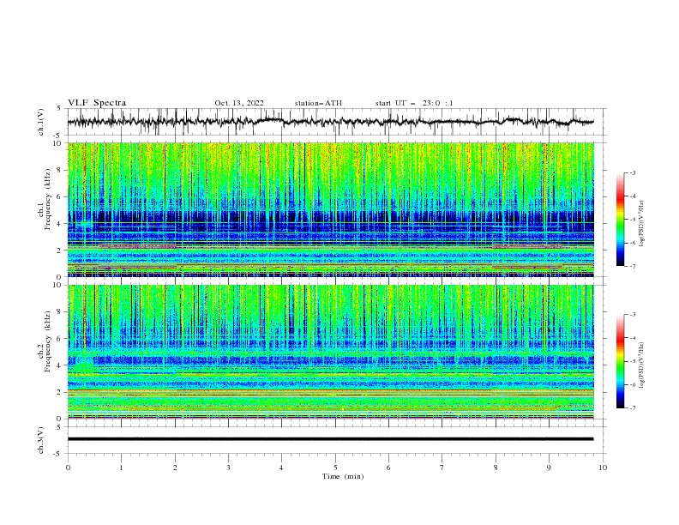Screen dimensions: 679x525
Task: Click the ch.1 spectrogram color bar
Action: 620,220
